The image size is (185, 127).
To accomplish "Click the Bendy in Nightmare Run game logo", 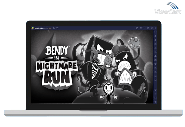I will point(57,67).
